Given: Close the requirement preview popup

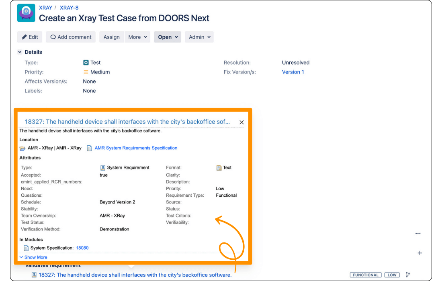Looking at the screenshot, I should (x=241, y=122).
